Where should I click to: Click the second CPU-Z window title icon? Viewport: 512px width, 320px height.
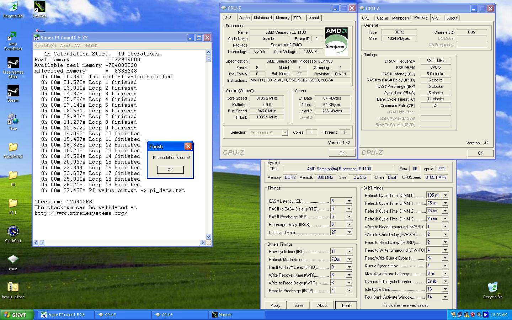tap(362, 8)
